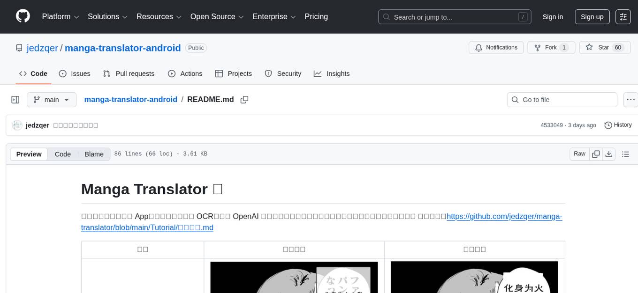Switch to the Code view toggle

tap(63, 154)
